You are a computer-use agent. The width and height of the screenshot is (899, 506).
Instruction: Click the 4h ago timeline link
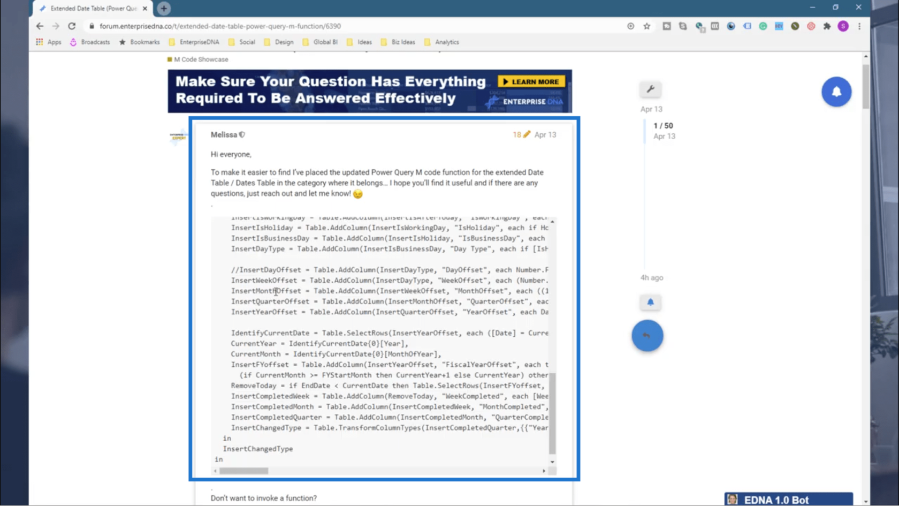[652, 277]
